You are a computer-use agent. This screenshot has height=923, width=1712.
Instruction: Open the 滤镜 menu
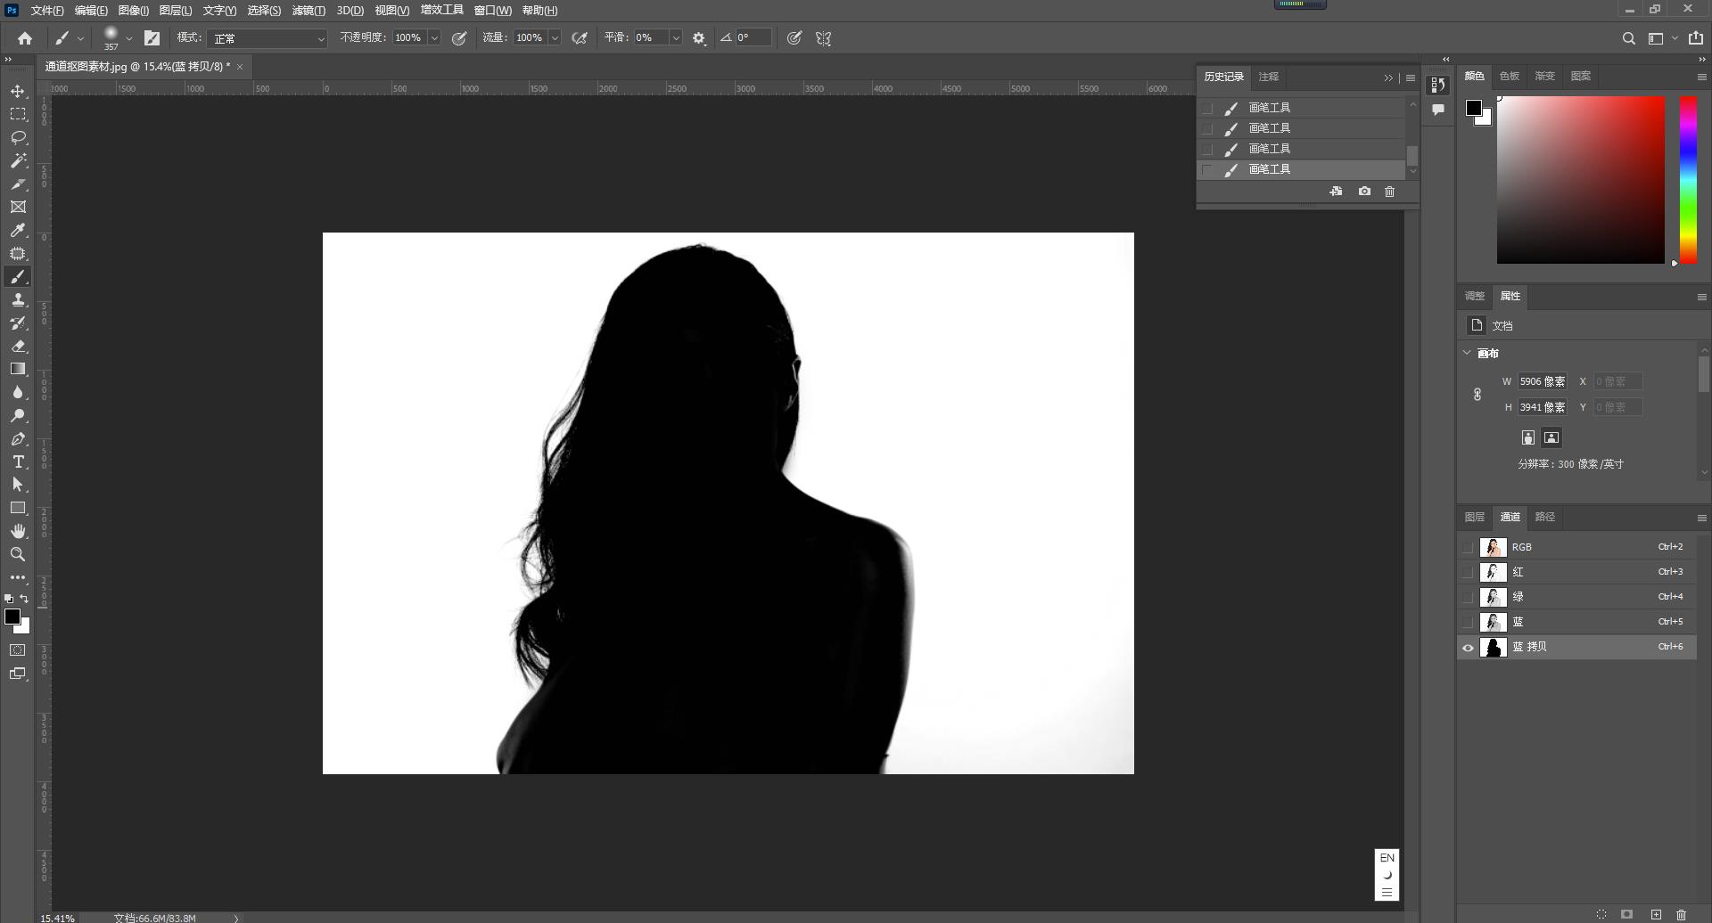tap(309, 11)
